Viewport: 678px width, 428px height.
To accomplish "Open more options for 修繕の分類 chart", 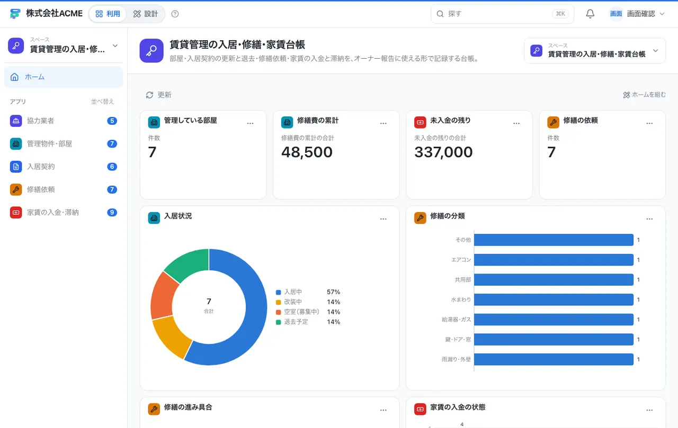I will [x=649, y=219].
